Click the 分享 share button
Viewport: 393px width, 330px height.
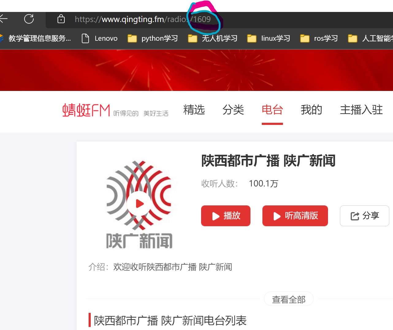pyautogui.click(x=364, y=216)
